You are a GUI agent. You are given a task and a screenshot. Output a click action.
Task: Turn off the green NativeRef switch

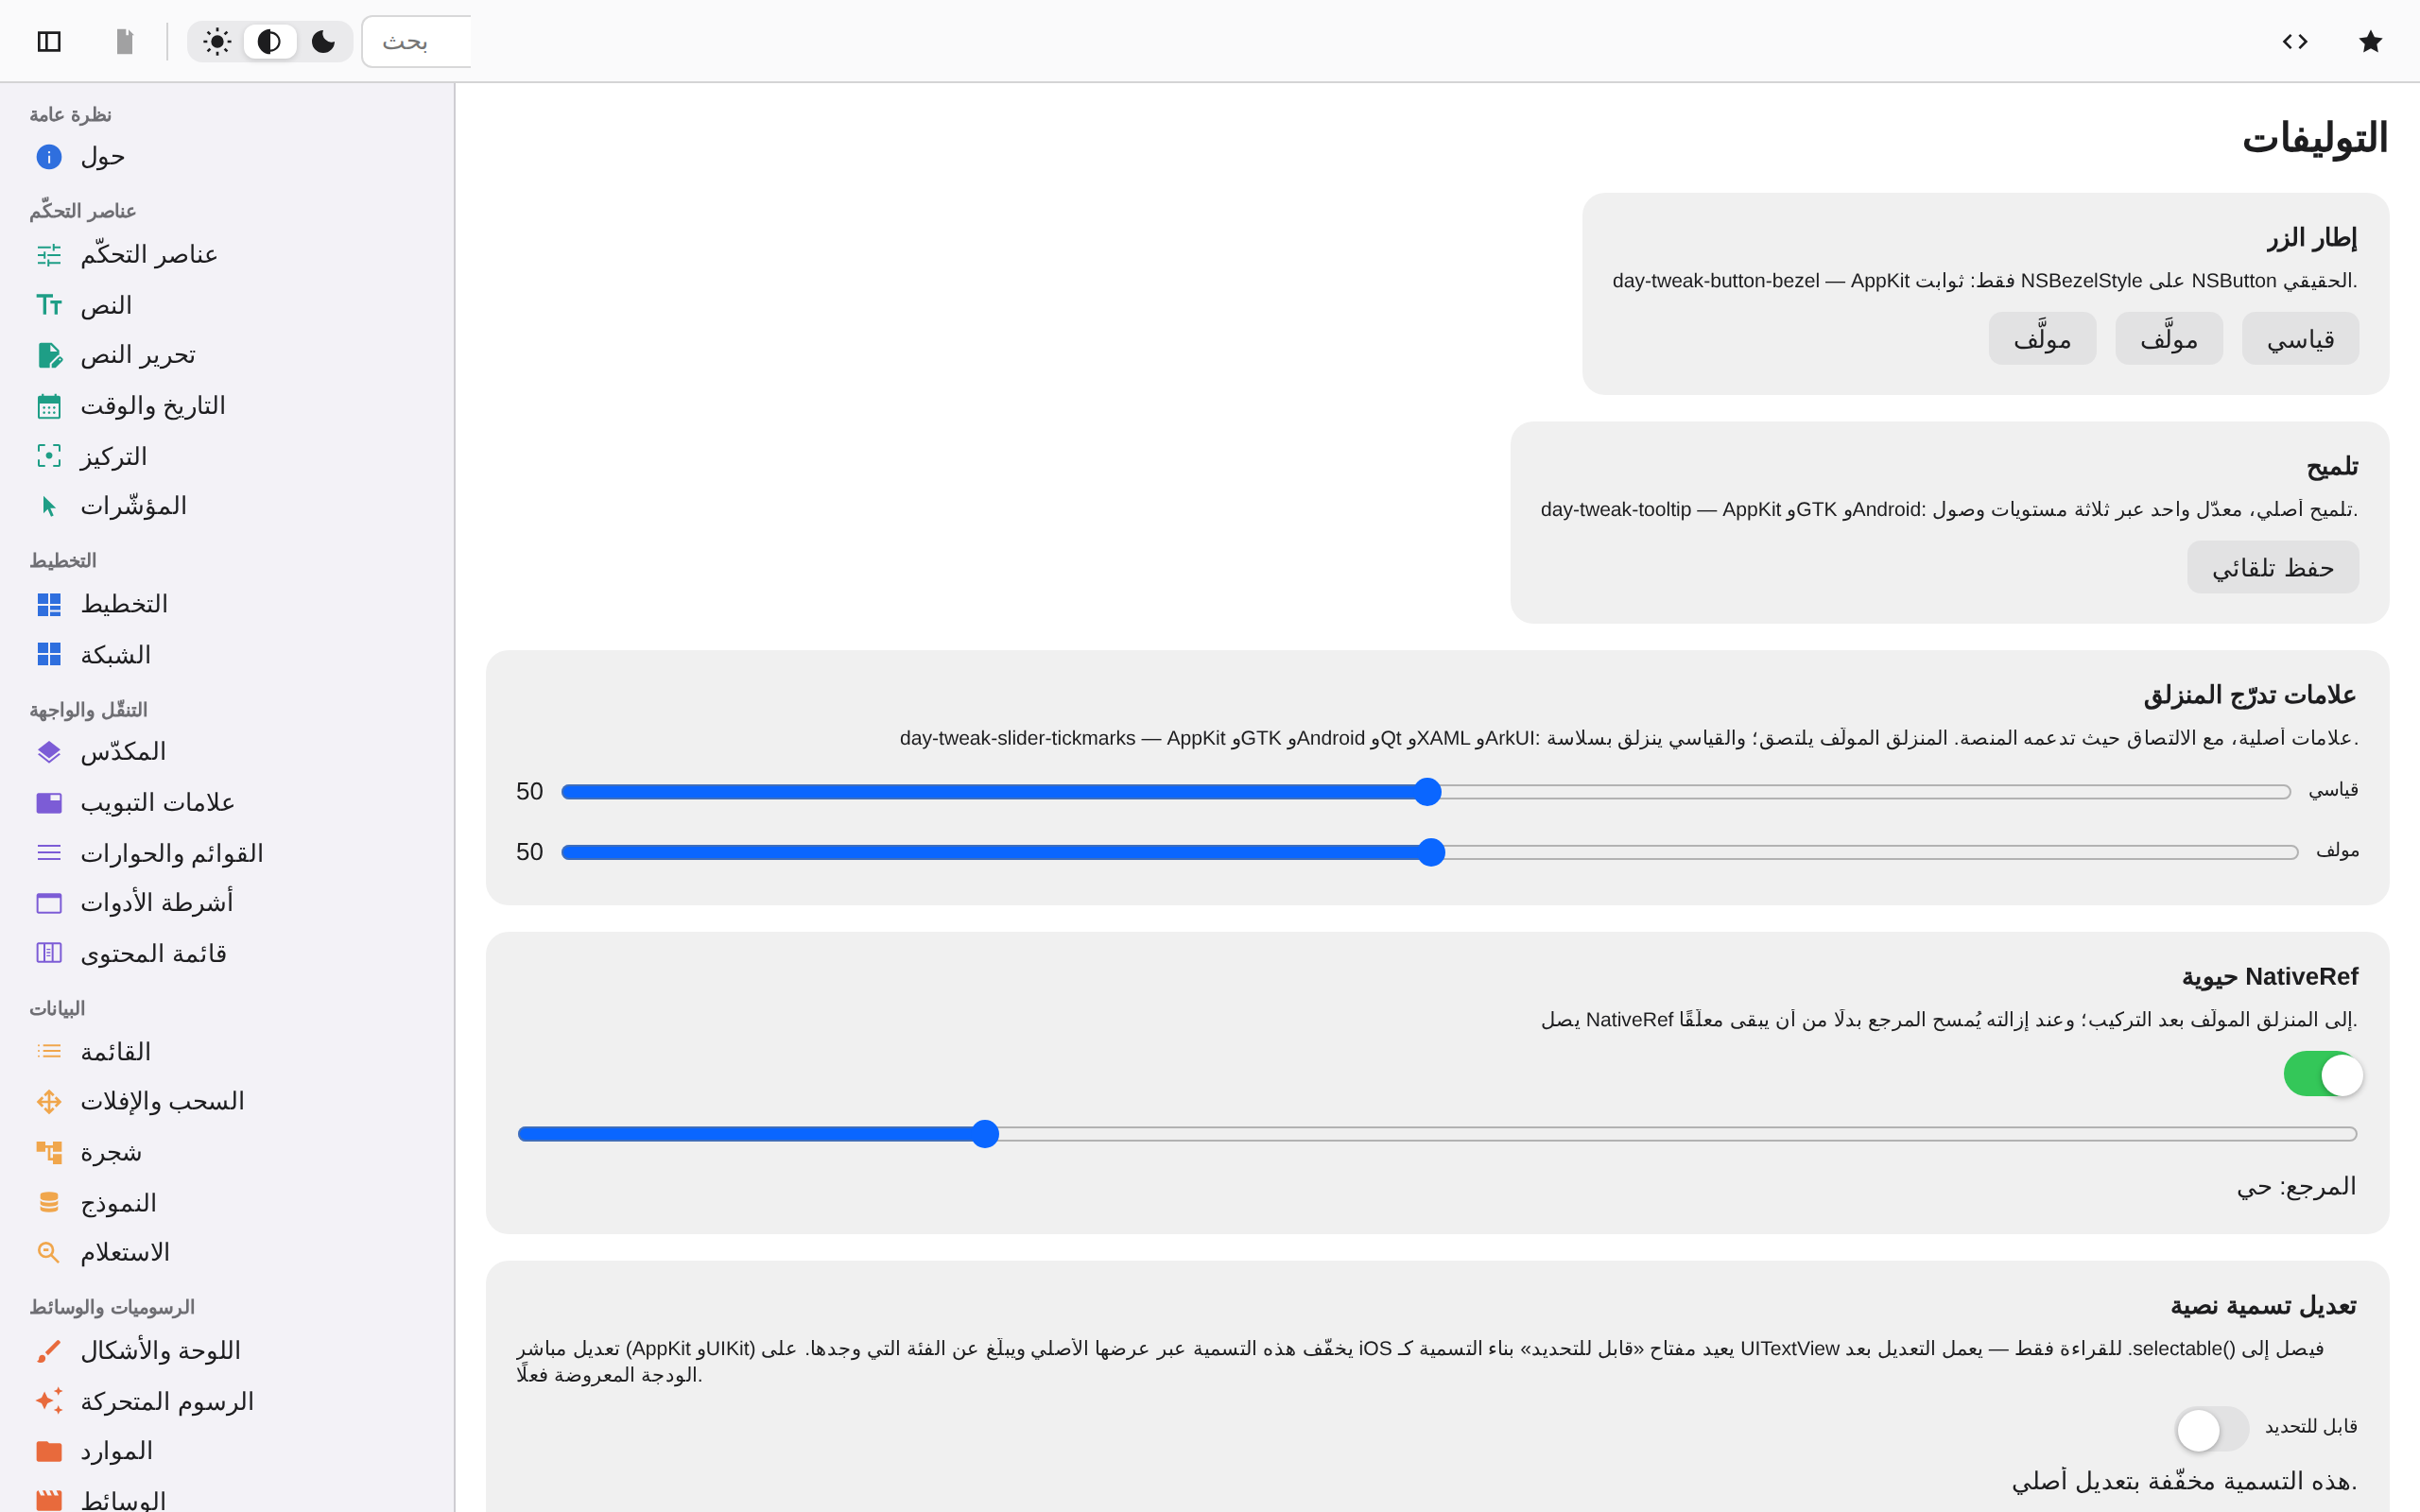pyautogui.click(x=2323, y=1074)
